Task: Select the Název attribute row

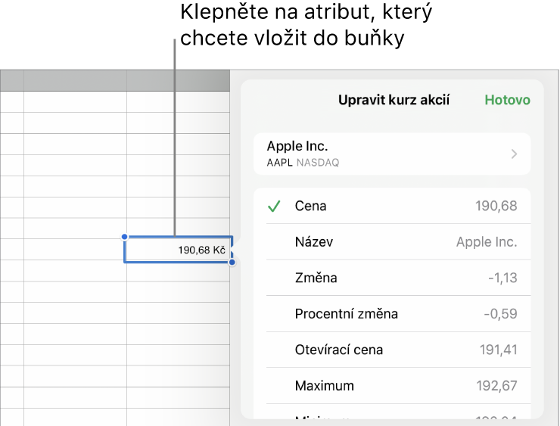Action: pyautogui.click(x=392, y=241)
